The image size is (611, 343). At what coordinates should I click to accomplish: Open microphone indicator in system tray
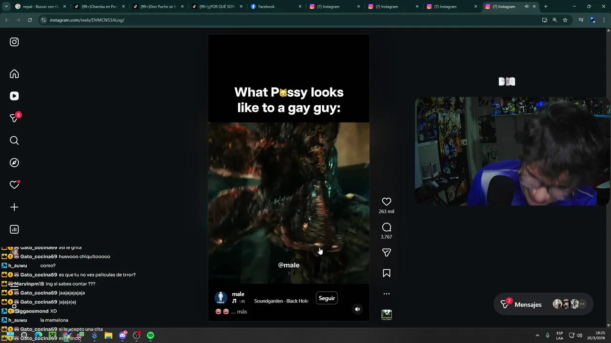[x=548, y=335]
